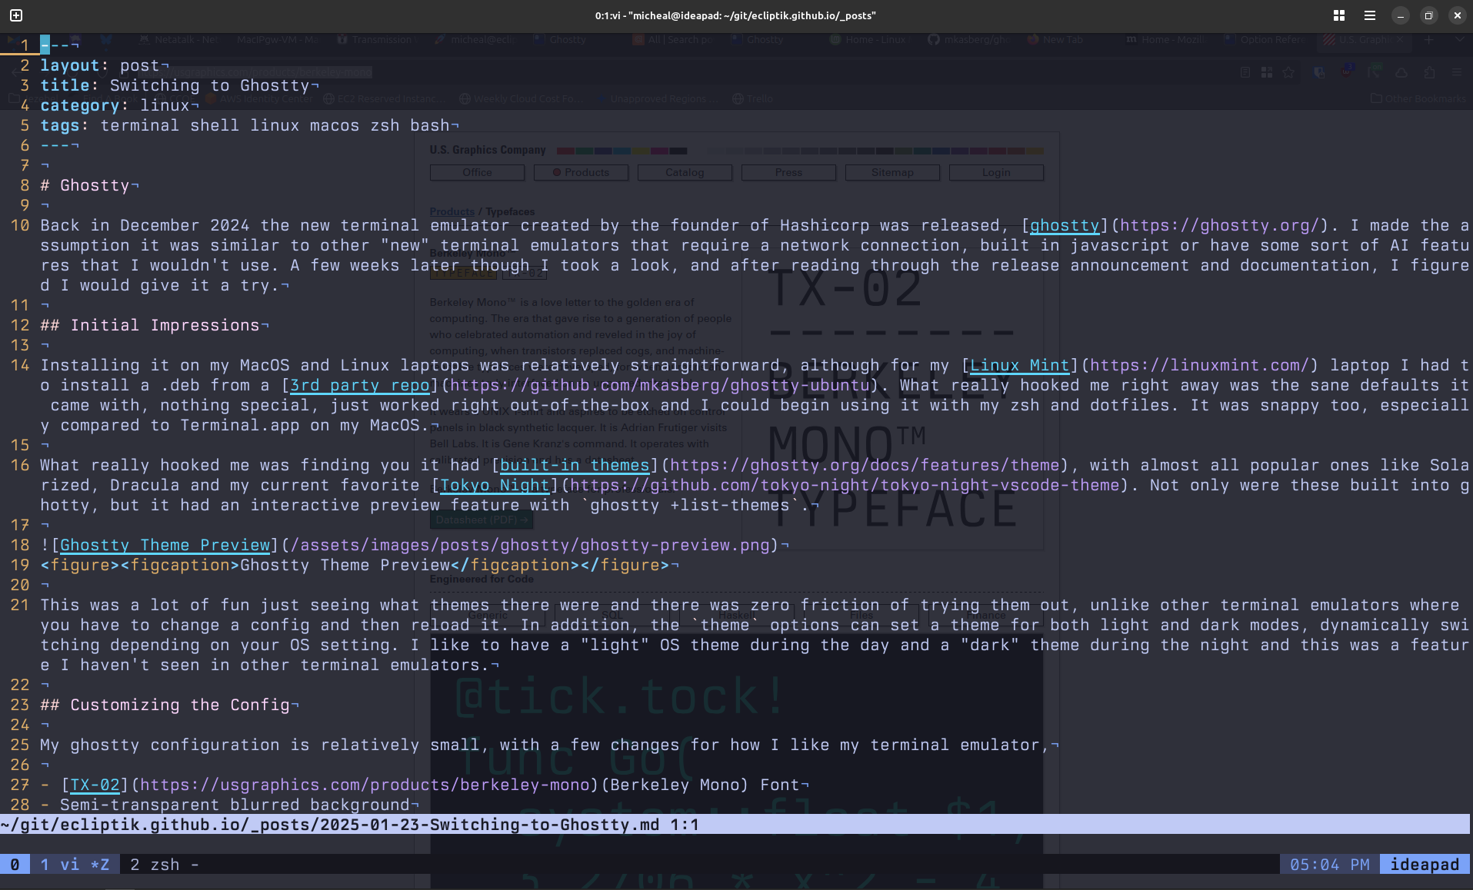Open the extensions puzzle piece icon
1473x890 pixels.
click(1429, 71)
